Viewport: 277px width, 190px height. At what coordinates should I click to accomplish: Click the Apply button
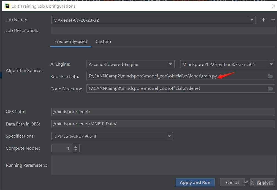point(262,182)
